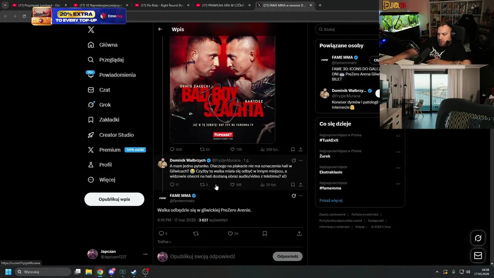Open more options on FAME MMA post
The width and height of the screenshot is (494, 278).
coord(301,196)
